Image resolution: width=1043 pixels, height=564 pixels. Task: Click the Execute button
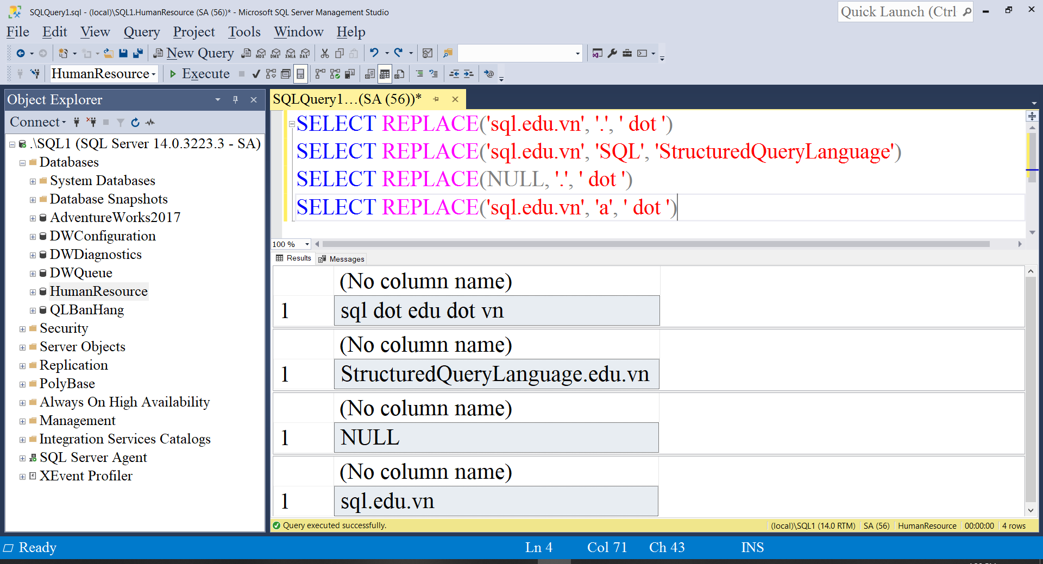[x=199, y=74]
